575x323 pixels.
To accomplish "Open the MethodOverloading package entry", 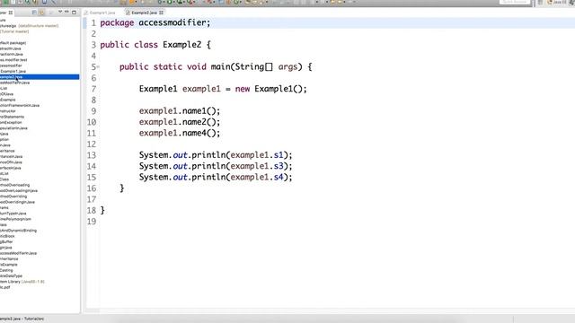I will point(14,185).
